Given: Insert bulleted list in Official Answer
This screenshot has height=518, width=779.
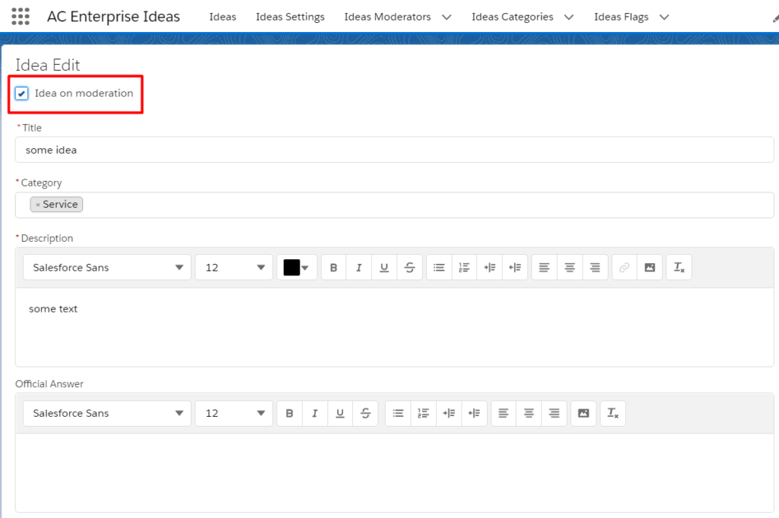Looking at the screenshot, I should tap(399, 413).
